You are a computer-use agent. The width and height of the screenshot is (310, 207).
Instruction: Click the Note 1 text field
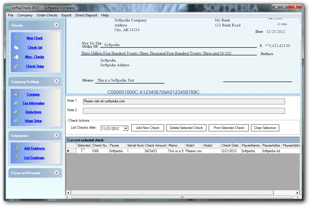pos(184,101)
